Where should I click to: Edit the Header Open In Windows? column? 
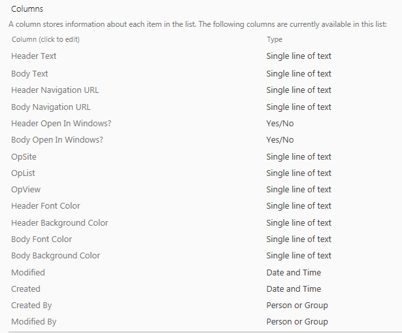(61, 124)
